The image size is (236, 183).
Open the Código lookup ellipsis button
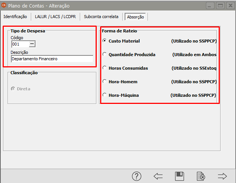32,44
